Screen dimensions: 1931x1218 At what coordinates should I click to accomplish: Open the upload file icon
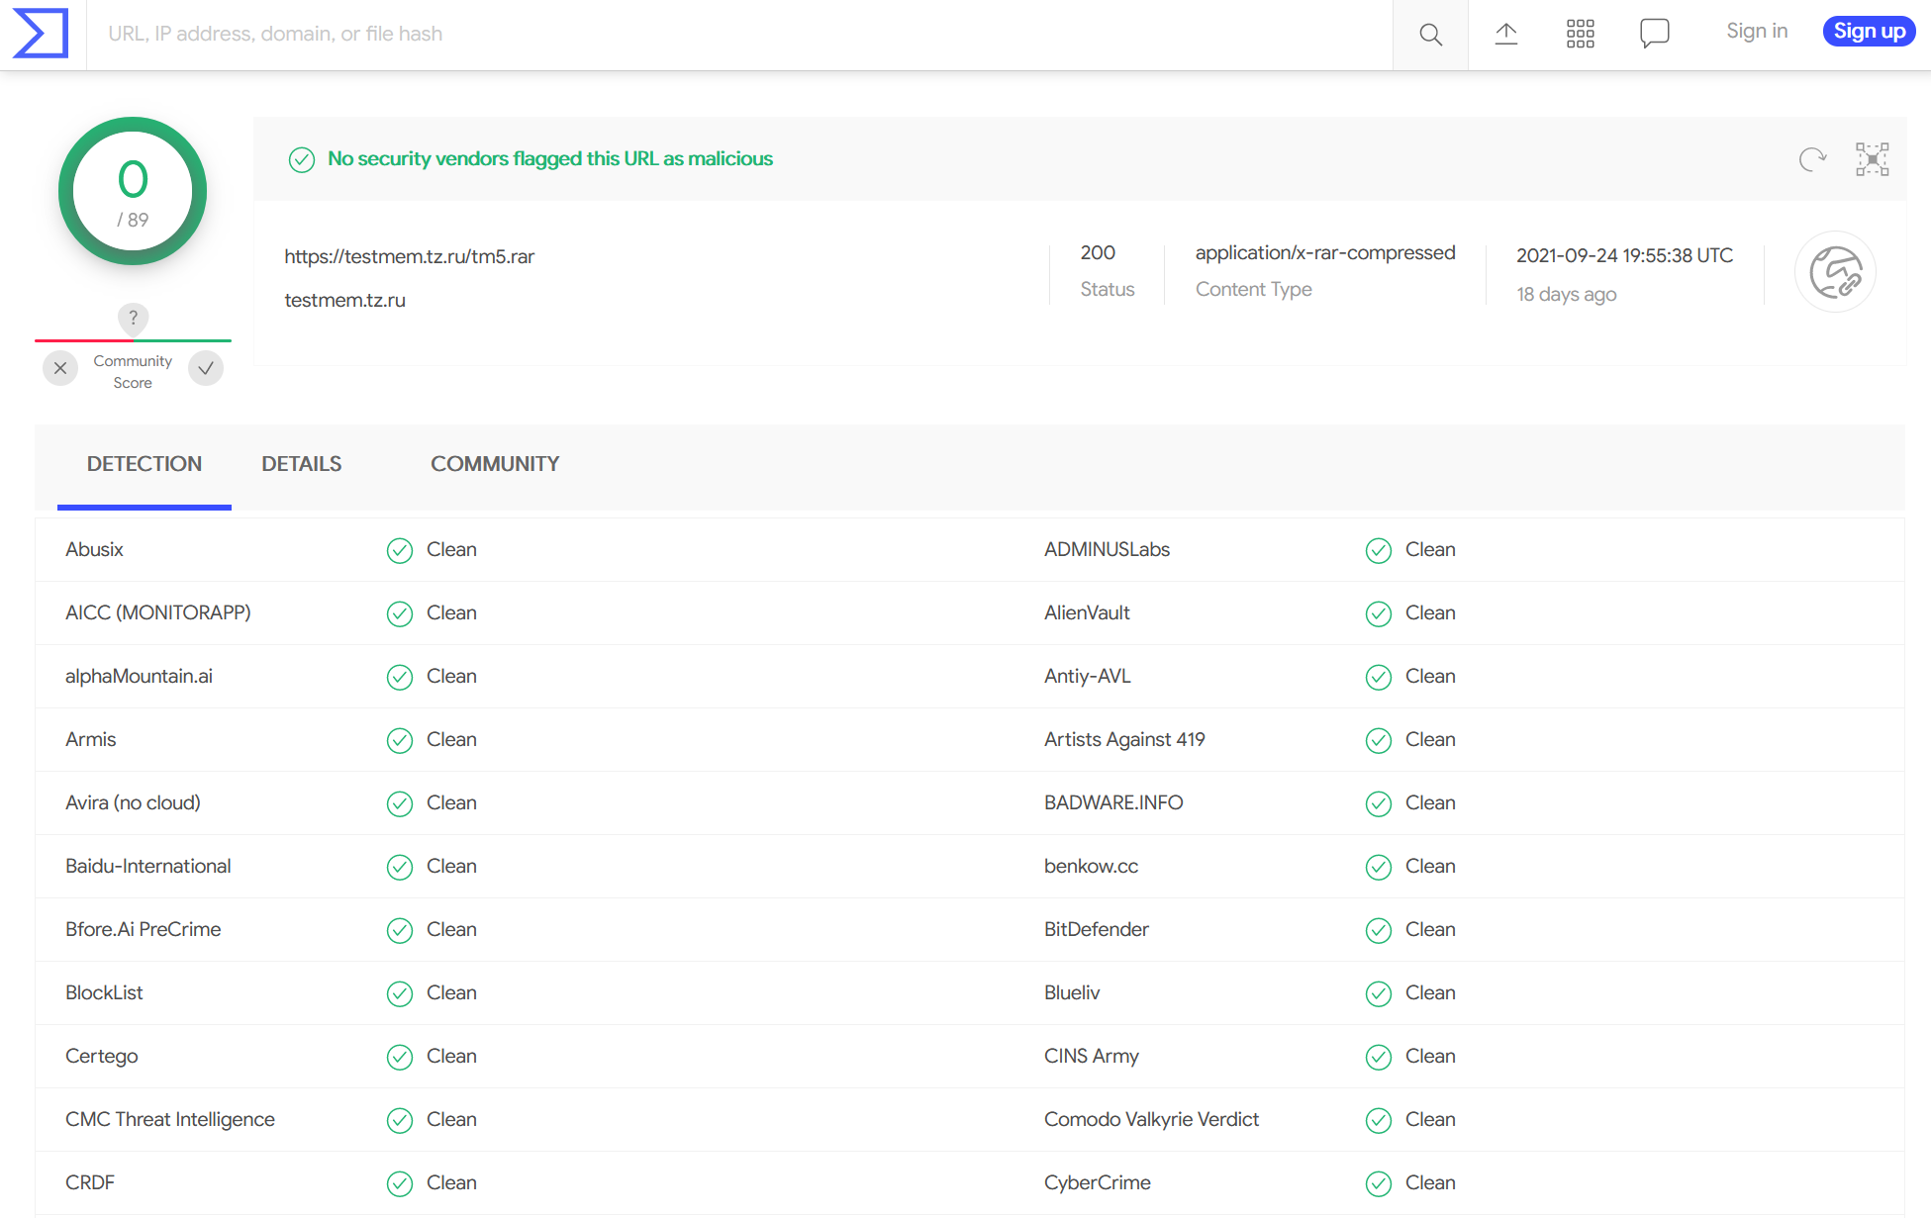click(x=1505, y=34)
